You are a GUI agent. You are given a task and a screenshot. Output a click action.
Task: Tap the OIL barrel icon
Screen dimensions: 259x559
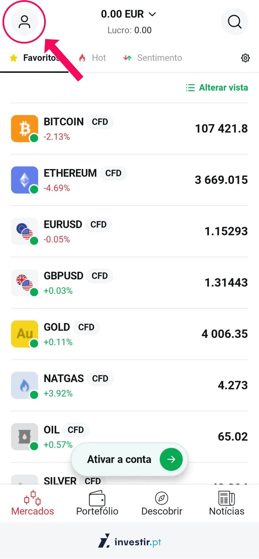tap(25, 437)
